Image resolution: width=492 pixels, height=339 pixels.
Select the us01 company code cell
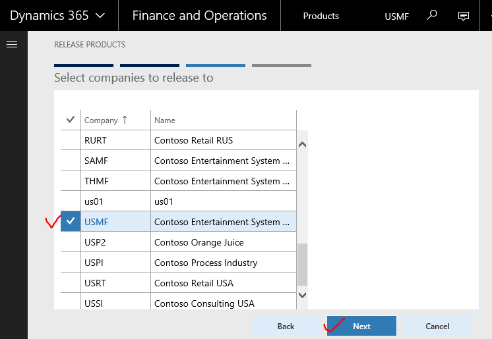[115, 201]
